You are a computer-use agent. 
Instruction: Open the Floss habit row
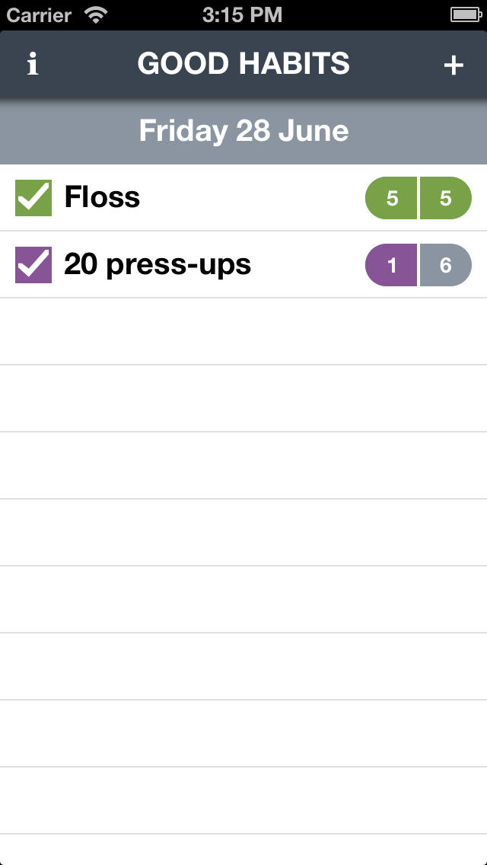pos(243,198)
